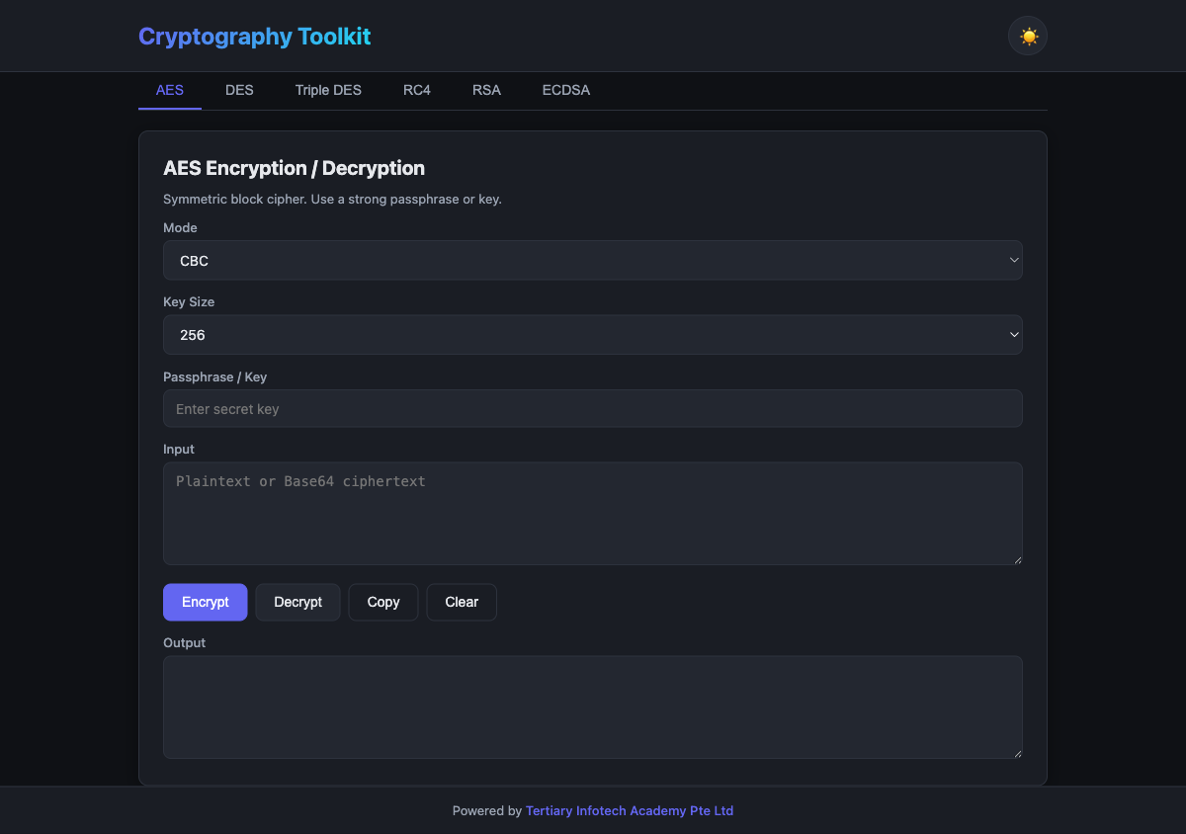Click the Decrypt button
Image resolution: width=1186 pixels, height=834 pixels.
click(297, 602)
